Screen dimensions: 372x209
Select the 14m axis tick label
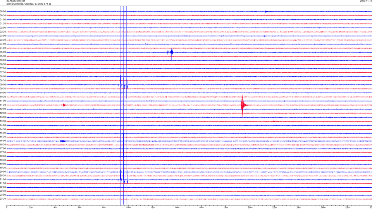coord(177,207)
